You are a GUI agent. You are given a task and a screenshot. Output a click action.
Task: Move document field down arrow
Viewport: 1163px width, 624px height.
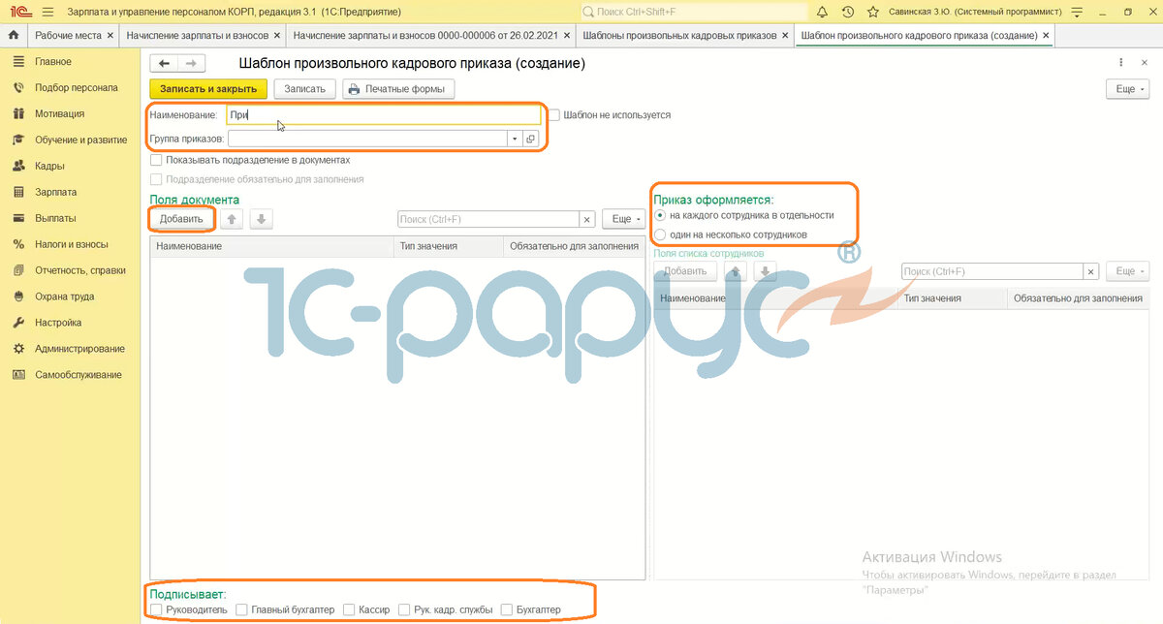tap(260, 219)
